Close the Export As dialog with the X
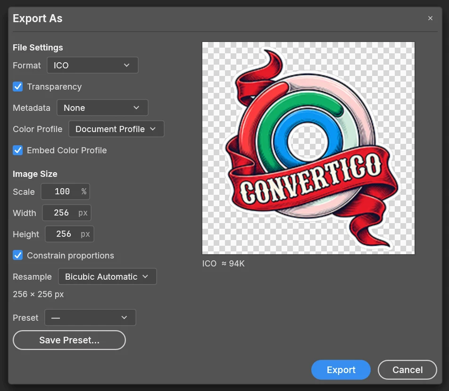 pos(430,18)
